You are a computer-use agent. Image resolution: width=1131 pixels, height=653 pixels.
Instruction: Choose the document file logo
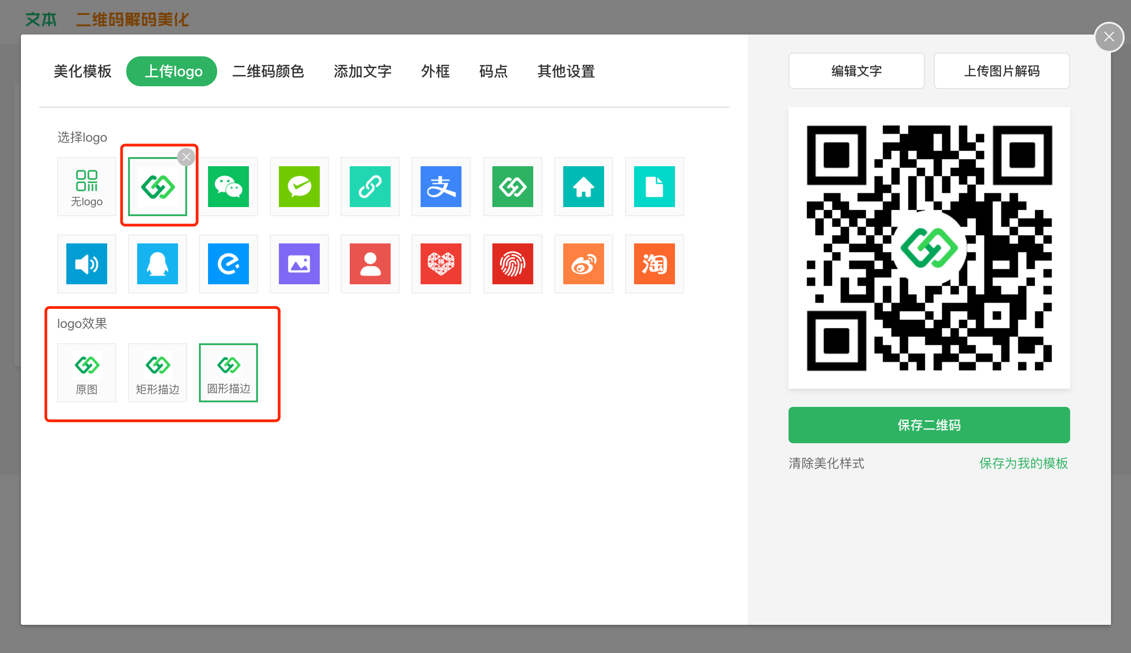point(655,187)
